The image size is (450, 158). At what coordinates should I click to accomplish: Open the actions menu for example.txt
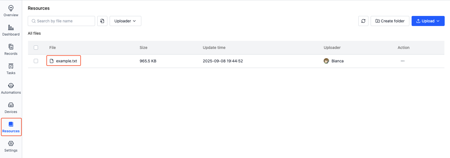(402, 61)
